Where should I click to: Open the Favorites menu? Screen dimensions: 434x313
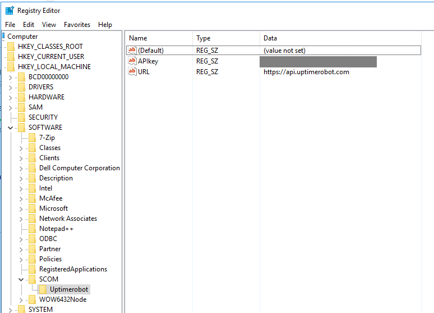click(x=77, y=25)
